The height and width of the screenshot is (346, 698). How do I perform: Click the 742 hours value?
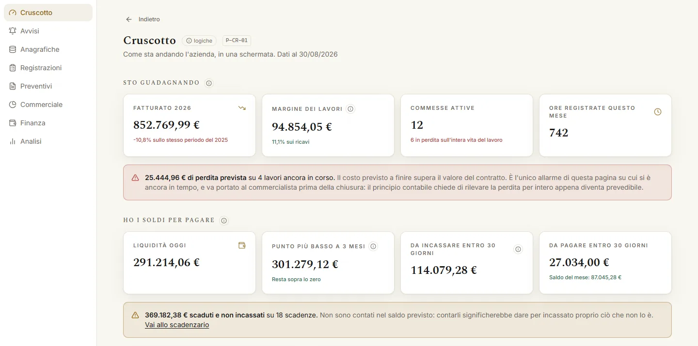[559, 133]
